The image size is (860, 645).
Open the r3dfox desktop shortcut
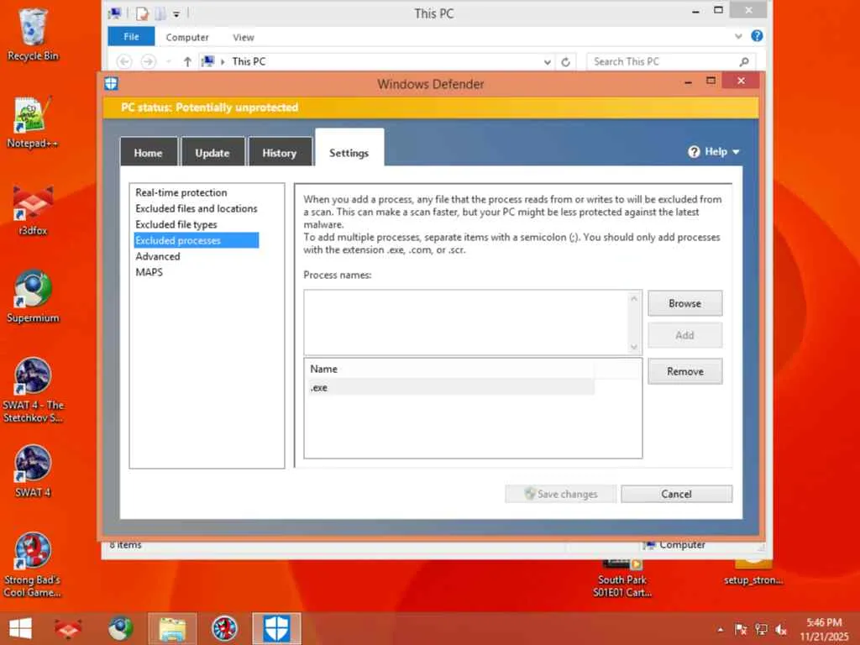coord(33,211)
